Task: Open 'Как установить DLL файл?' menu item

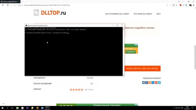Action: pyautogui.click(x=117, y=14)
